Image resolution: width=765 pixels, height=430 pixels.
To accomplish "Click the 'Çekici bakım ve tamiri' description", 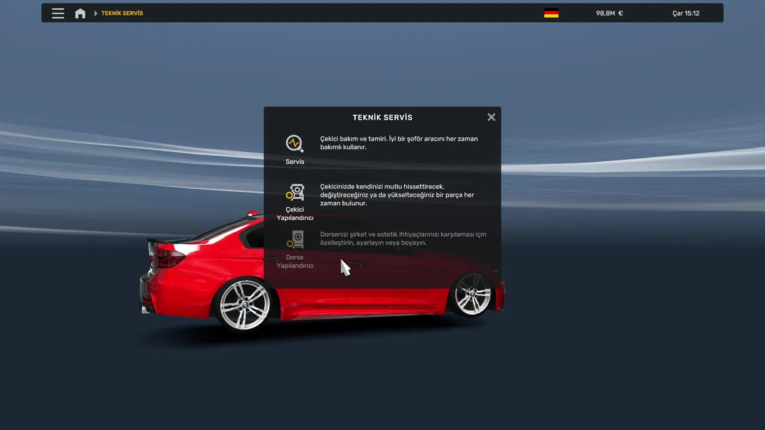I will 399,143.
